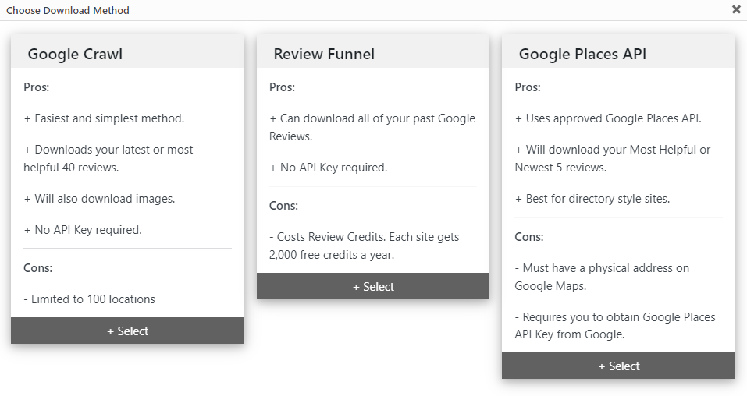Viewport: 747px width, 396px height.
Task: Click the 'Limited to 100 locations' con
Action: coord(90,299)
